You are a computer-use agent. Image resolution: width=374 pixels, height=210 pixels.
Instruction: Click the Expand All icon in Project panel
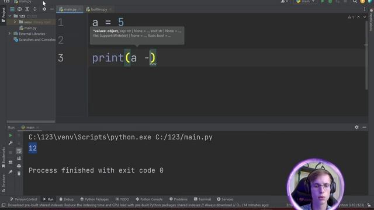click(27, 9)
